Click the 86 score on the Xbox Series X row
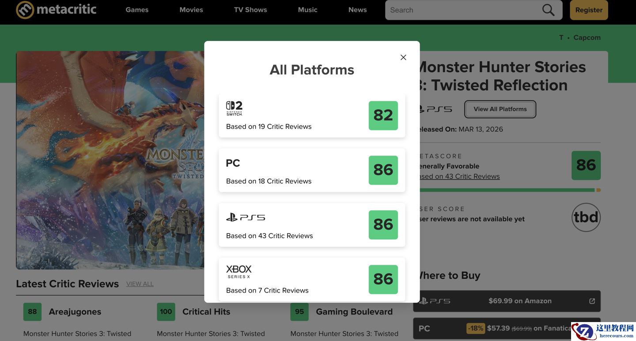Screen dimensions: 636x341 pos(383,279)
